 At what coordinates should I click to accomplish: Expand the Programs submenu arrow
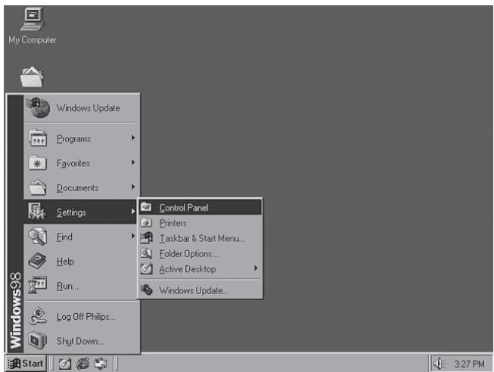point(133,138)
